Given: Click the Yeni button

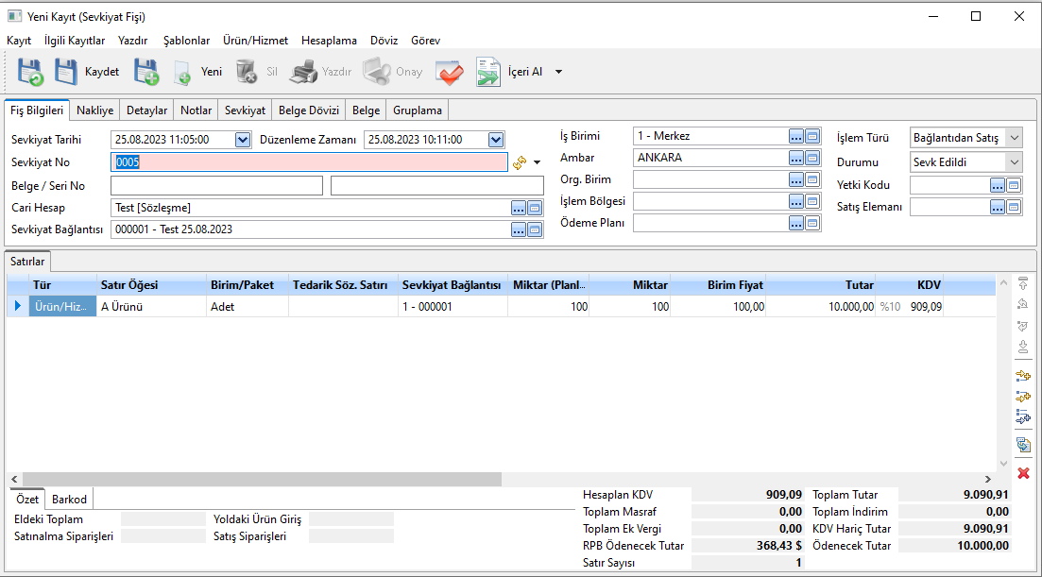Looking at the screenshot, I should [197, 72].
